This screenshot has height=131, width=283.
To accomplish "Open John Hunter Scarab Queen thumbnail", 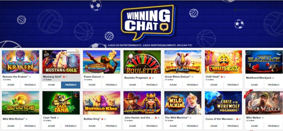I will point(142,103).
